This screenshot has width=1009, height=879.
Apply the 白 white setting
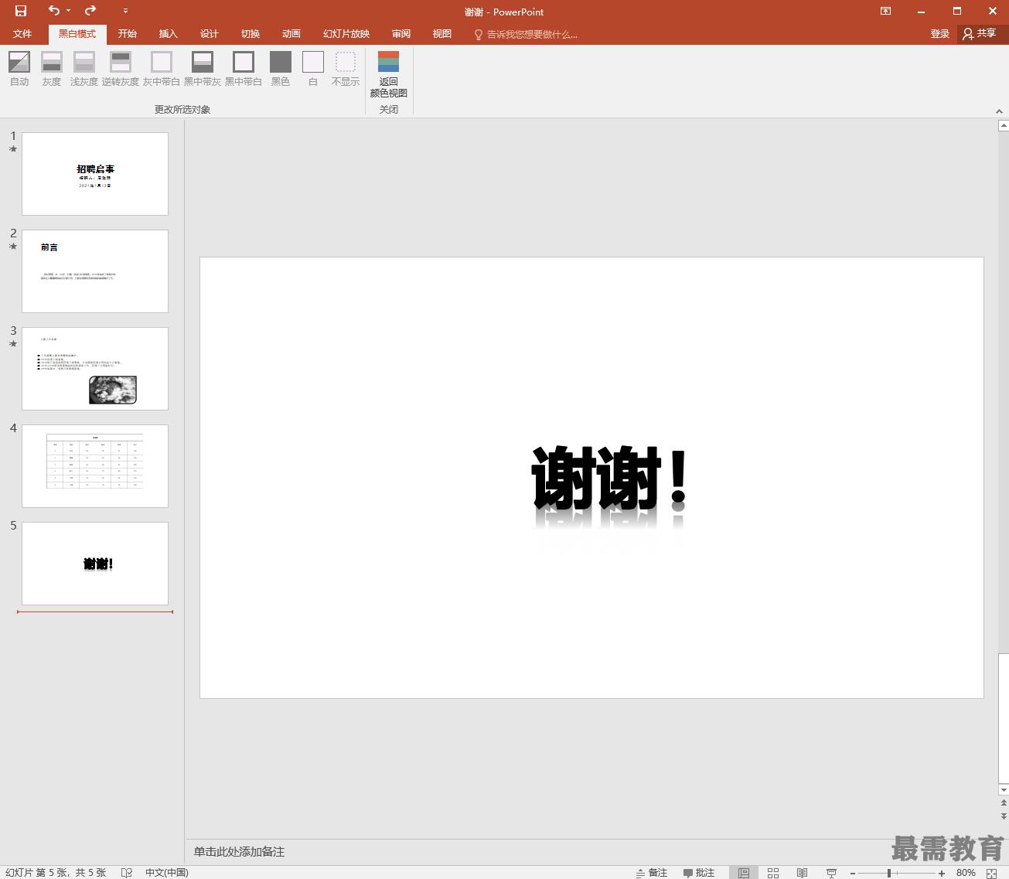(313, 68)
